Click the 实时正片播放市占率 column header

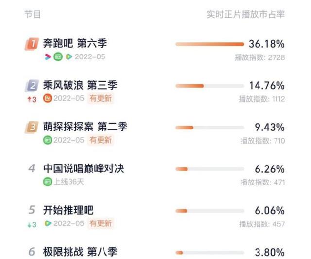click(246, 14)
